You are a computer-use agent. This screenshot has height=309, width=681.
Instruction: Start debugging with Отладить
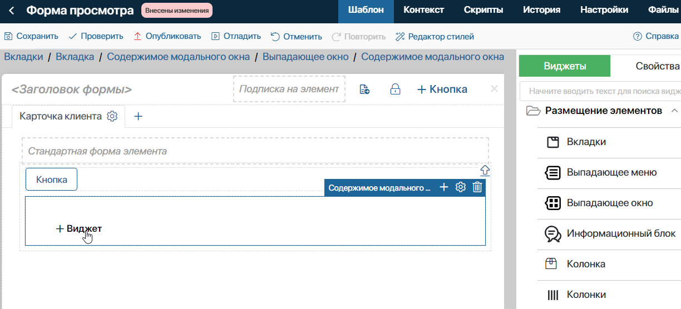tap(236, 37)
